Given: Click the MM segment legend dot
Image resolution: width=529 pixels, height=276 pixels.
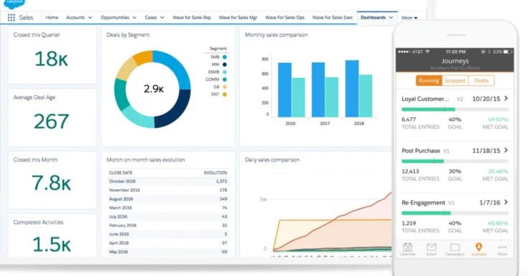Looking at the screenshot, I should [224, 64].
